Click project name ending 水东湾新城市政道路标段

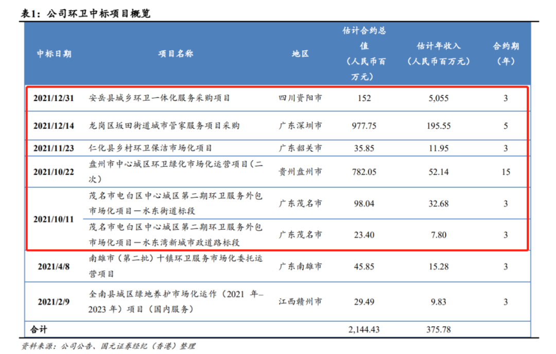(x=176, y=234)
